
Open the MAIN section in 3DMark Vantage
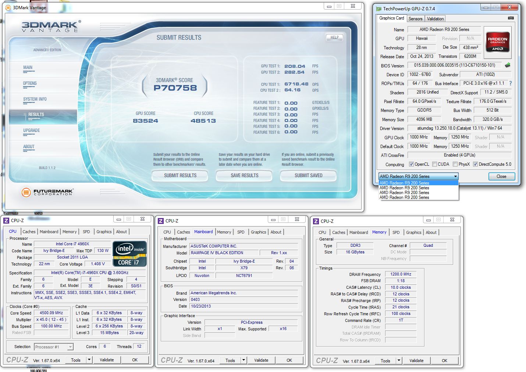pos(28,67)
